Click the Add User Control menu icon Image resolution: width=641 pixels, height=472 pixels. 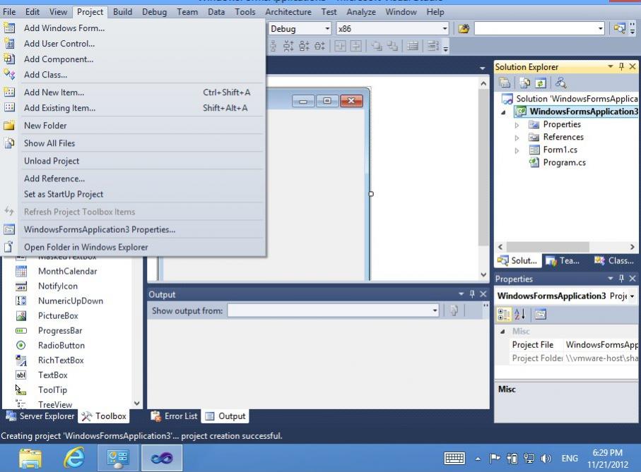[x=9, y=43]
